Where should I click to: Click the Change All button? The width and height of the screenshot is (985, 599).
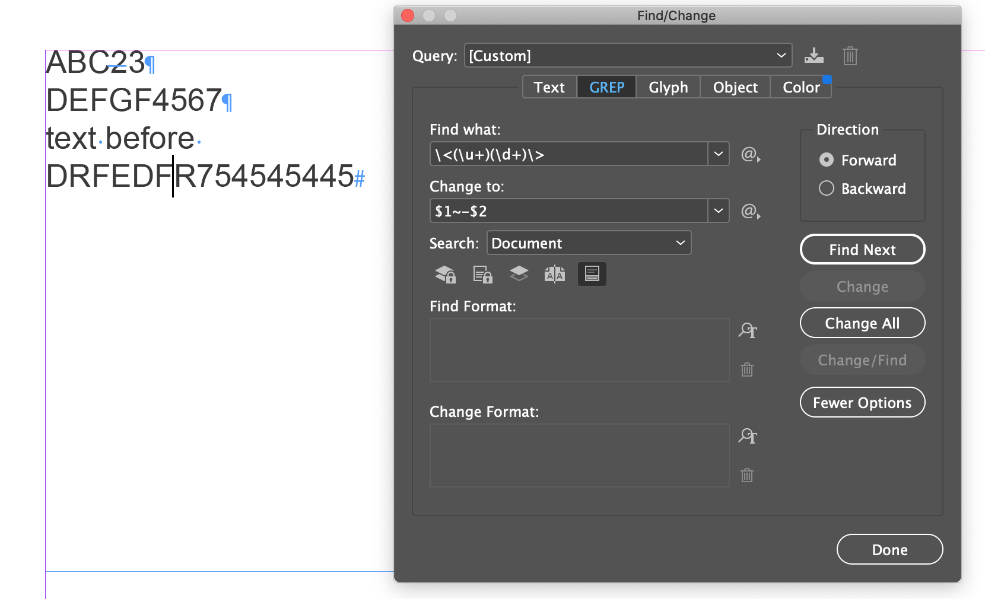[862, 323]
